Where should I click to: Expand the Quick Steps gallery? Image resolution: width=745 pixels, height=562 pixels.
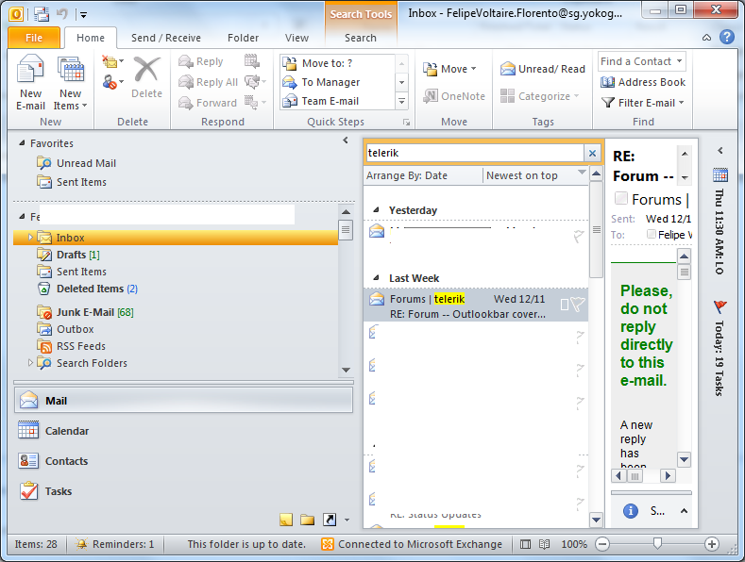402,101
